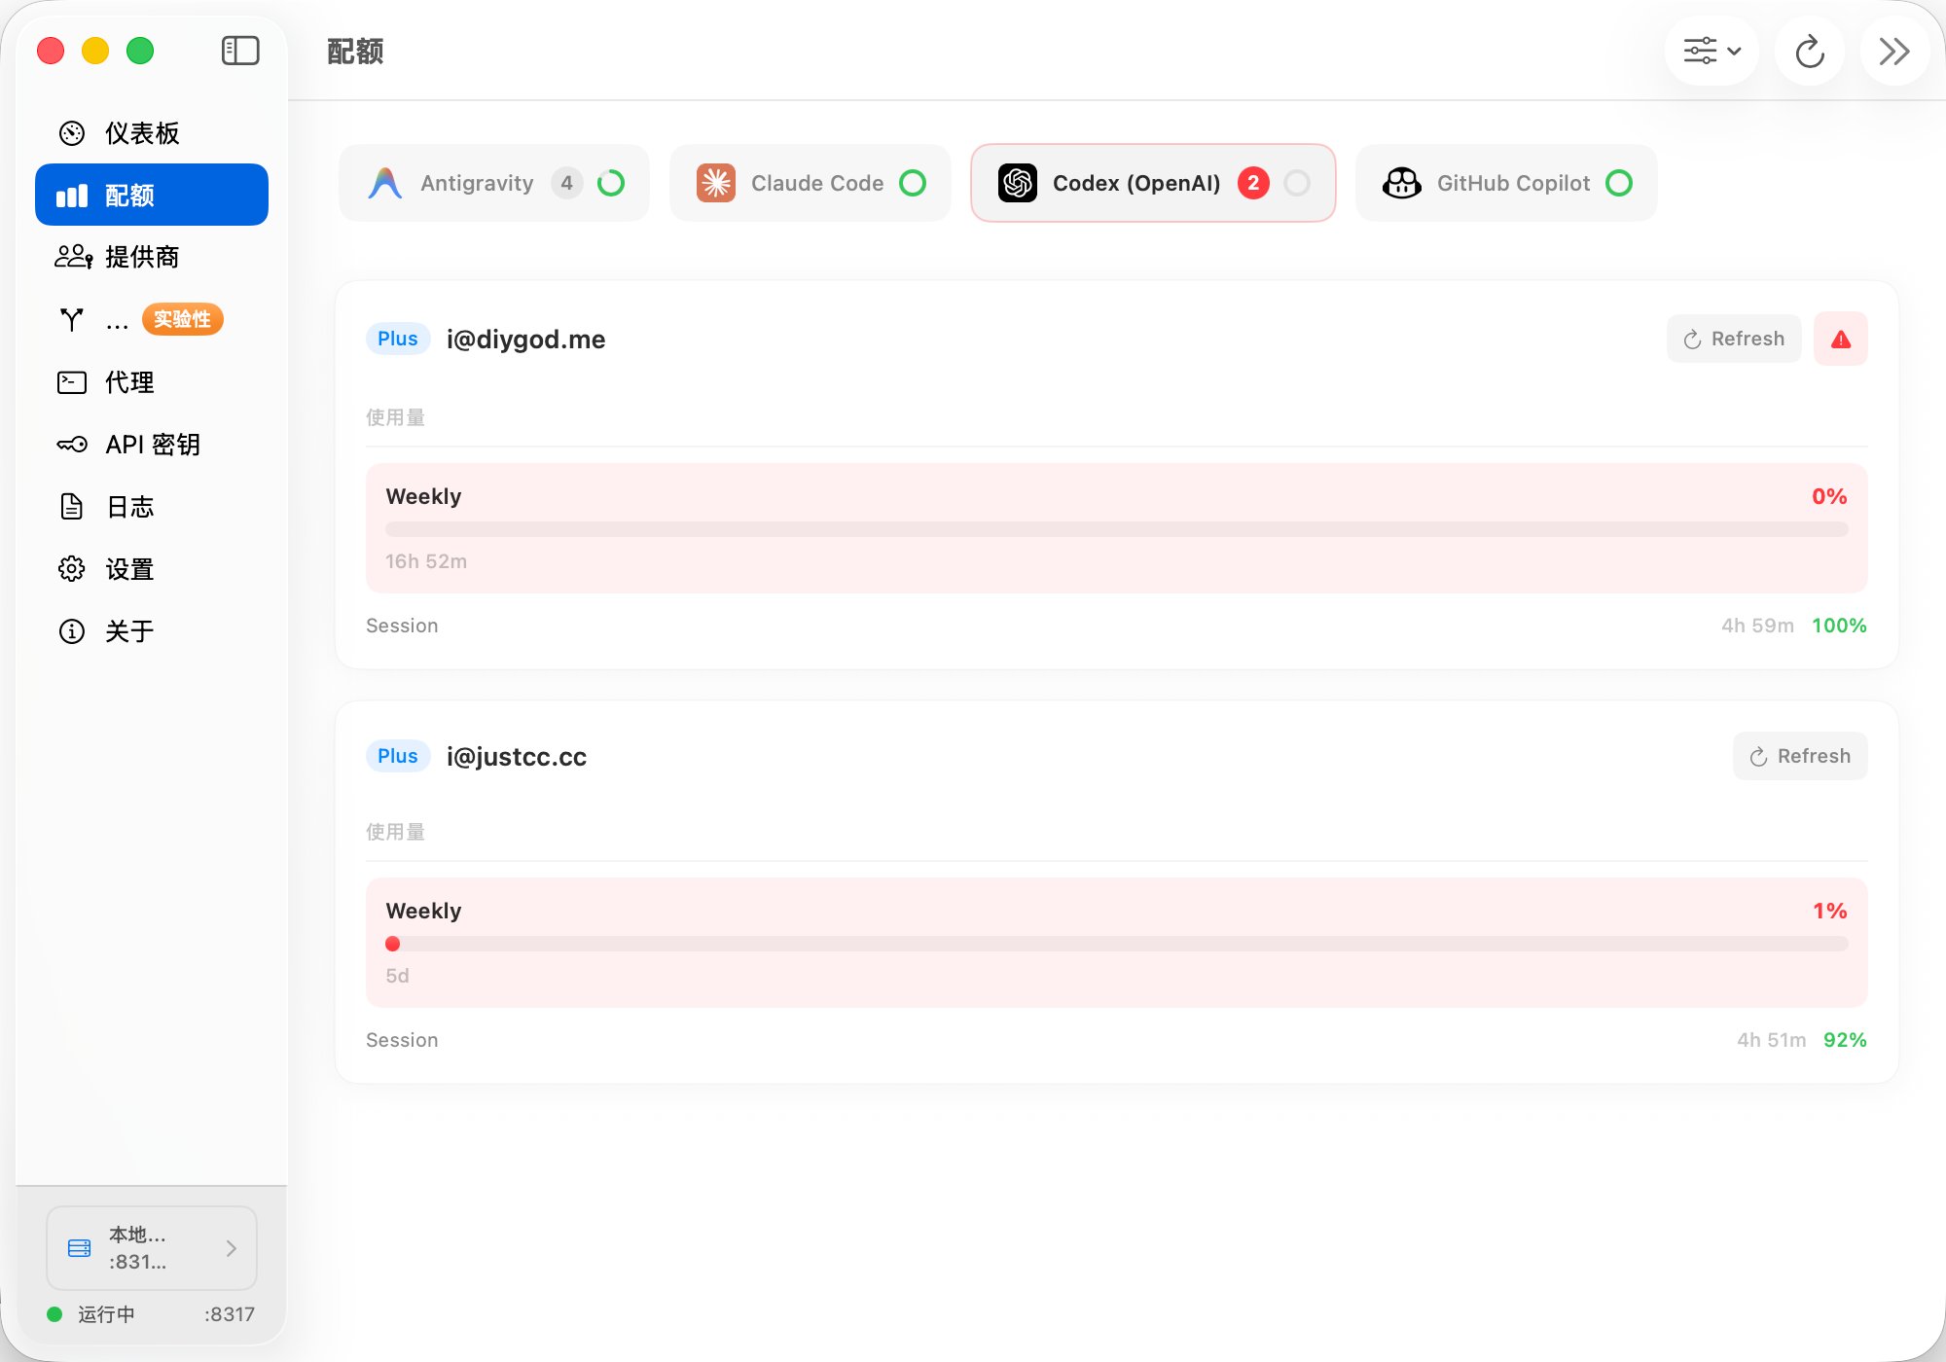Open the API 密钥 keys page
1946x1362 pixels.
[x=152, y=445]
